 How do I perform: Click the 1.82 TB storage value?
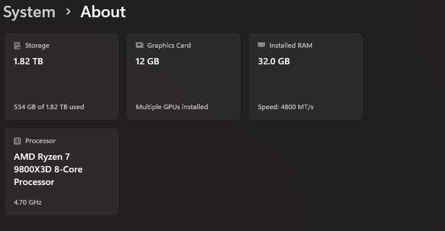click(x=28, y=61)
